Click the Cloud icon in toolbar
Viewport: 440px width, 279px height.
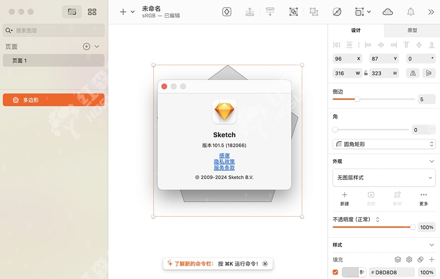(x=387, y=12)
